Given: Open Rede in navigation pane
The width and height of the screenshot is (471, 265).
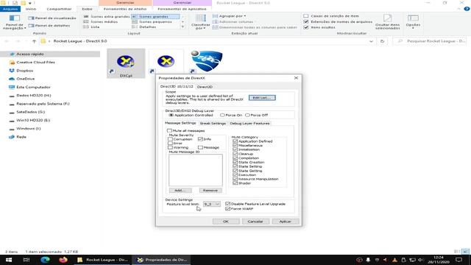Looking at the screenshot, I should tap(18, 137).
